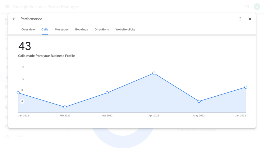This screenshot has width=264, height=148.
Task: Select the Mar 2022 data point
Action: coord(107,93)
